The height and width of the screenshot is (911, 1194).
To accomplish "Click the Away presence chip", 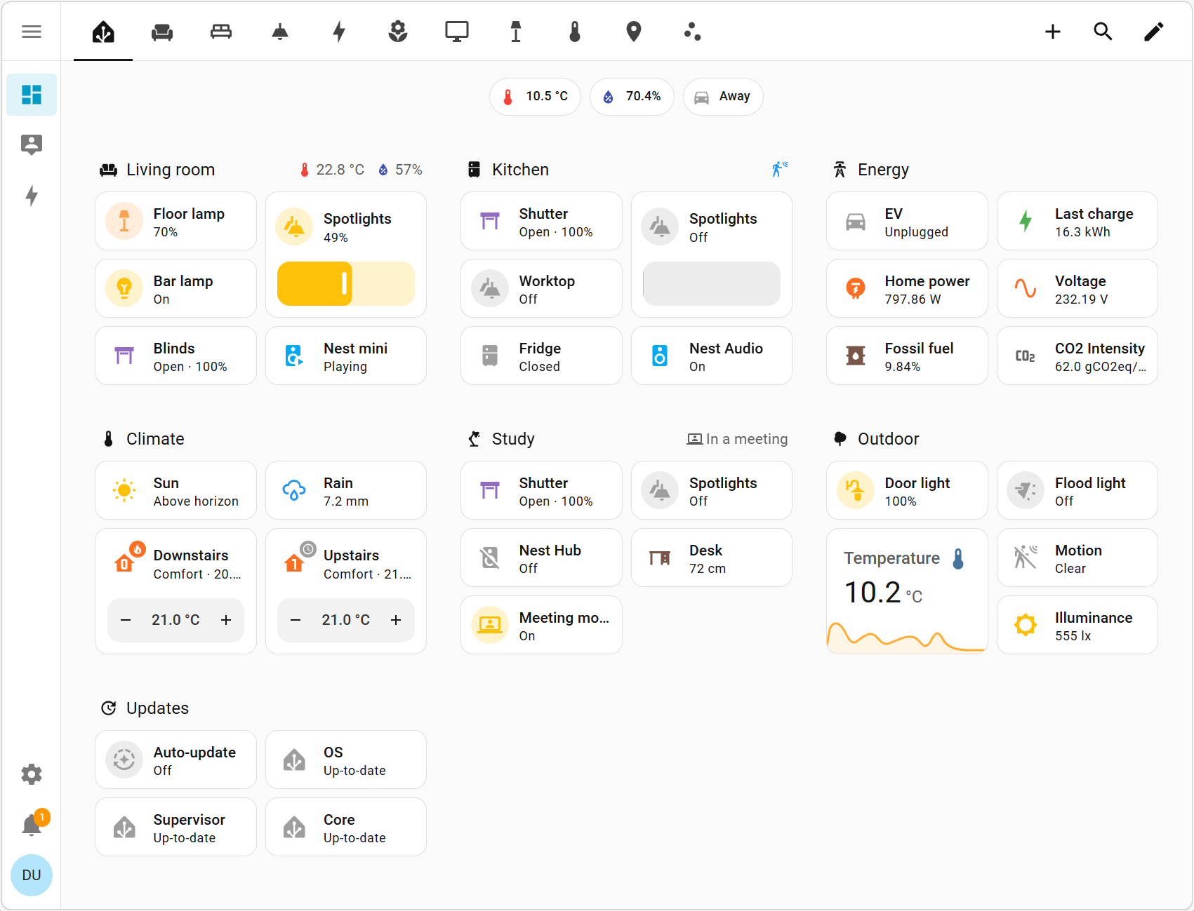I will pyautogui.click(x=723, y=96).
